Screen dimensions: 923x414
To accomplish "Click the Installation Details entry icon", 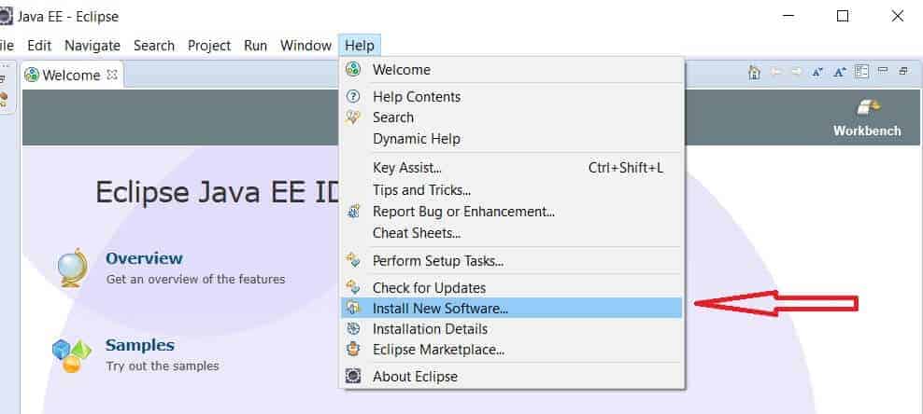I will coord(352,328).
